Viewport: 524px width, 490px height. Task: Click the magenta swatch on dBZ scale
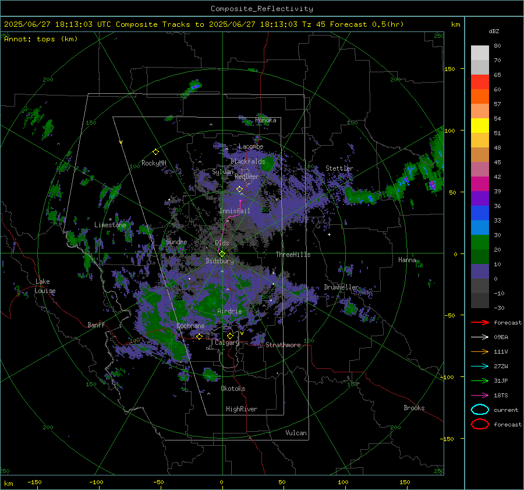(x=480, y=184)
